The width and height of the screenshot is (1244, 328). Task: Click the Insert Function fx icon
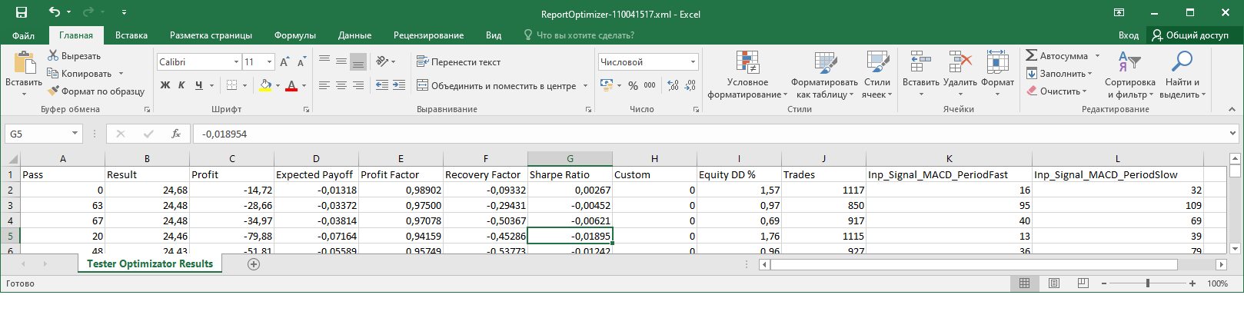point(176,134)
